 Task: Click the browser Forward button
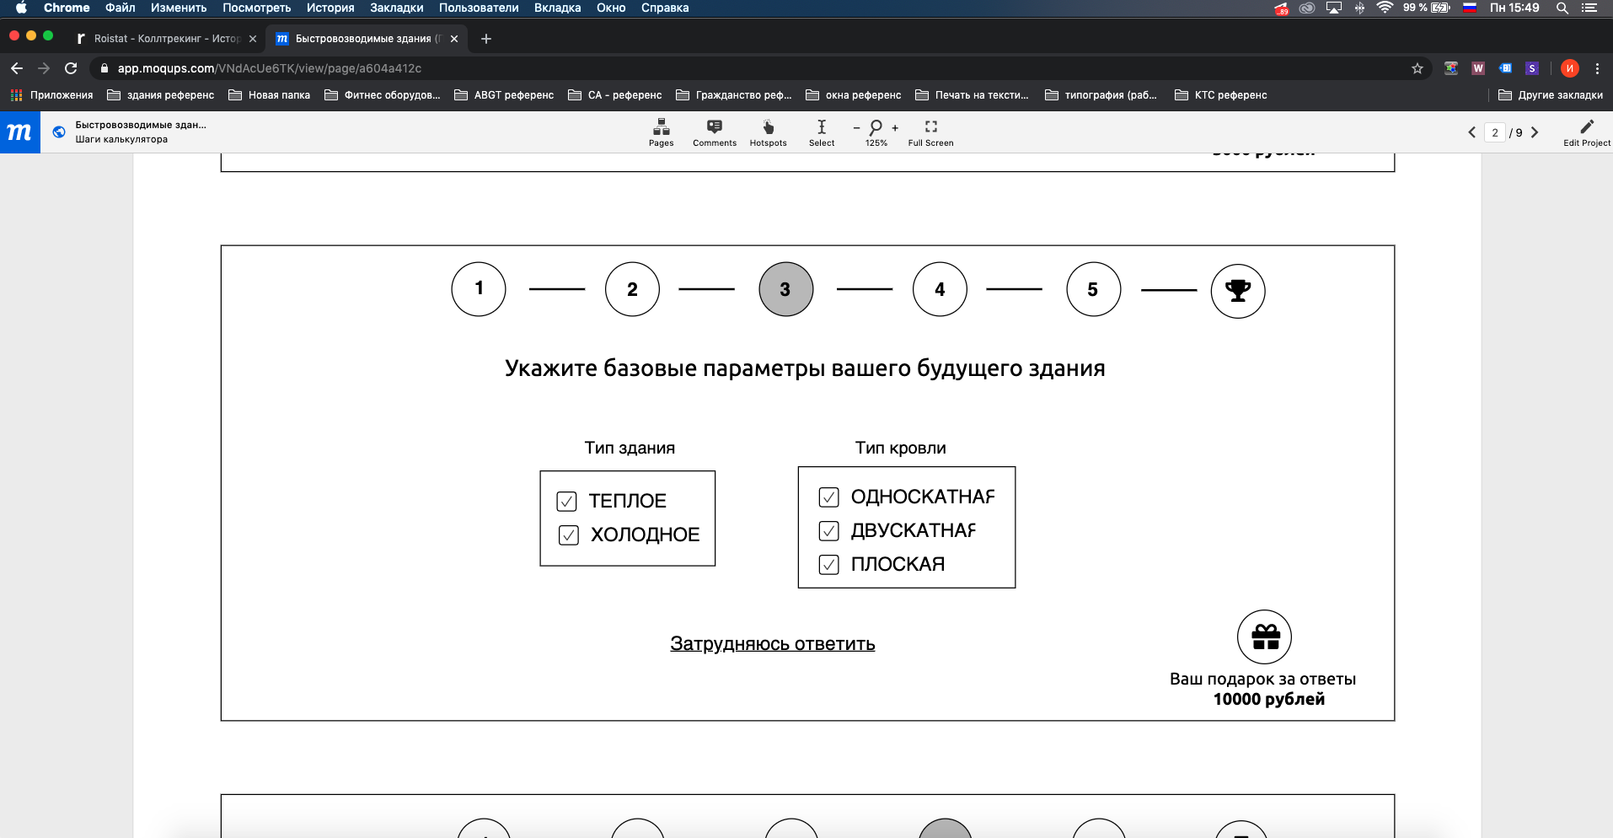44,68
